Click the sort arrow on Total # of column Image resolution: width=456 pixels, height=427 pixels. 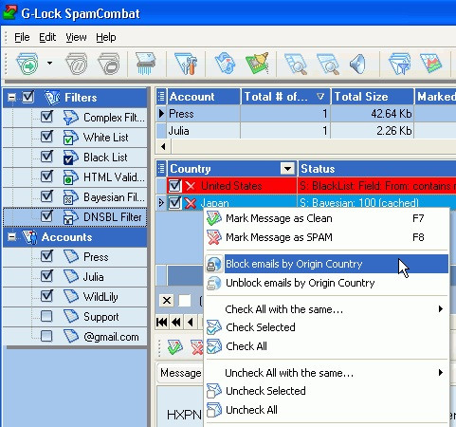(x=320, y=97)
